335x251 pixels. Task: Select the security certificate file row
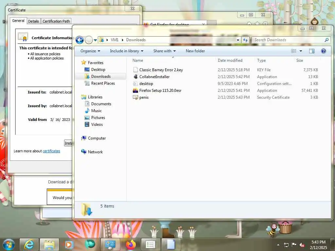coord(225,97)
